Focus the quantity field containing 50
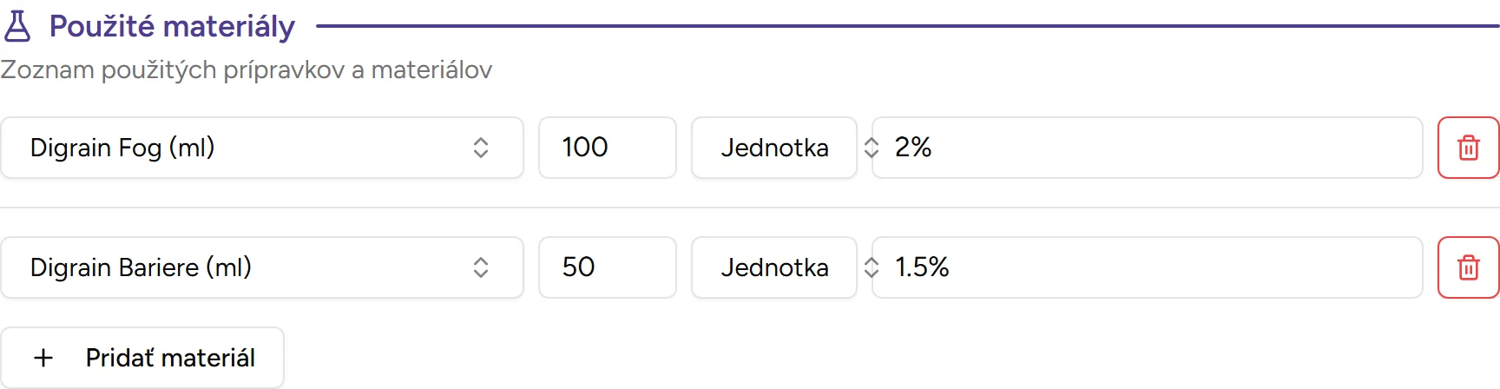The width and height of the screenshot is (1500, 389). pos(607,267)
